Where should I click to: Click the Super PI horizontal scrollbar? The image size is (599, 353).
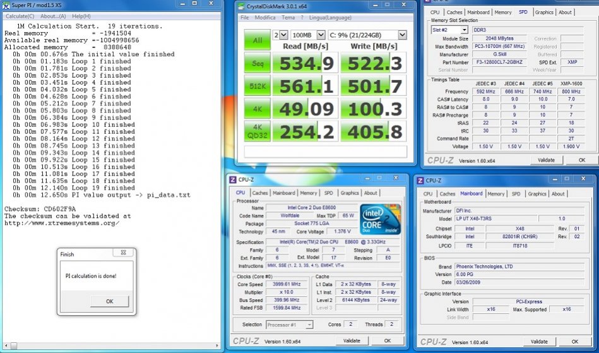click(x=111, y=345)
